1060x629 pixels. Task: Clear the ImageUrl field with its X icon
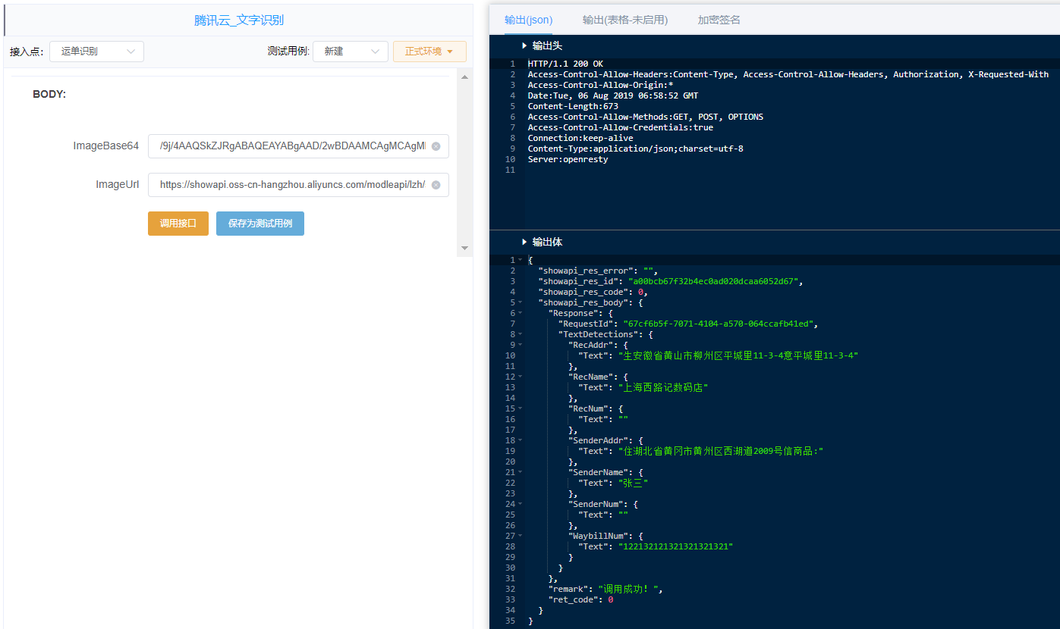tap(436, 185)
